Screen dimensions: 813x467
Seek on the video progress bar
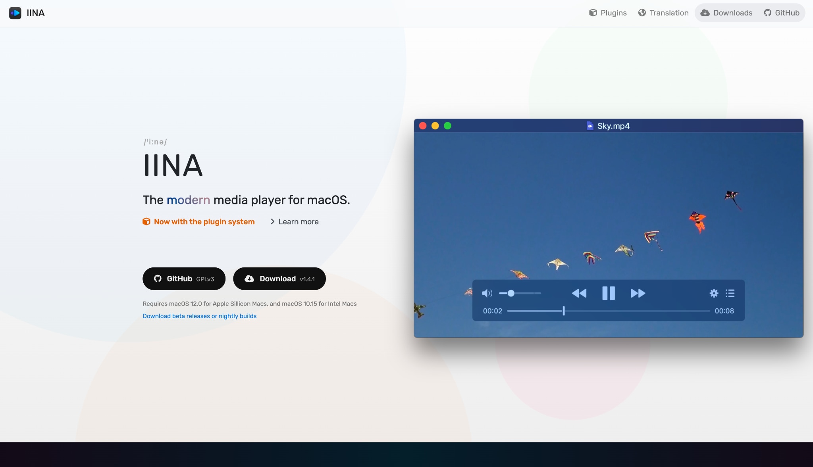(x=609, y=311)
